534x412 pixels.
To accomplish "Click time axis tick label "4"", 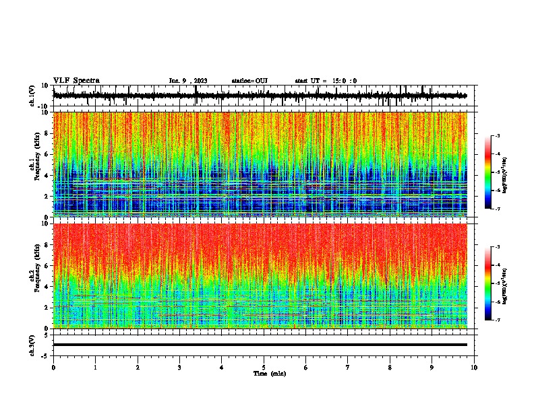I will pos(221,368).
